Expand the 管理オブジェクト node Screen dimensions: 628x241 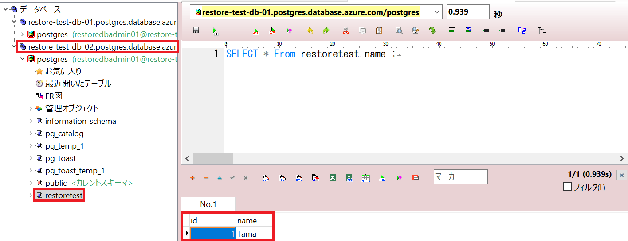pyautogui.click(x=31, y=108)
